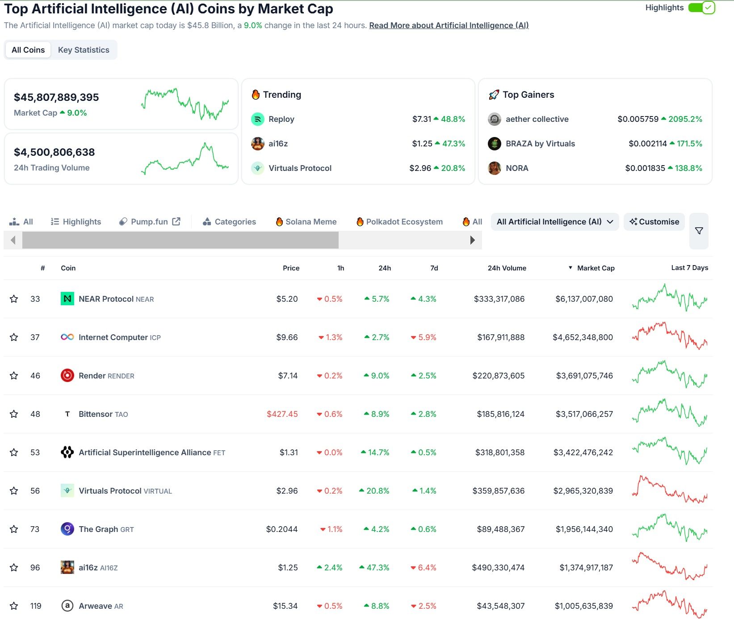Star Artificial Superintelligence Alliance row

(14, 453)
